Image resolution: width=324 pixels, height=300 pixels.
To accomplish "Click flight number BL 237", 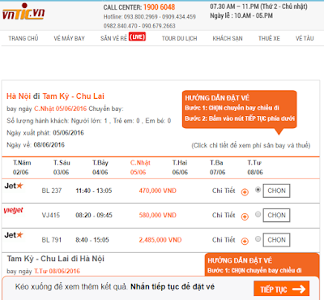I will 52,191.
